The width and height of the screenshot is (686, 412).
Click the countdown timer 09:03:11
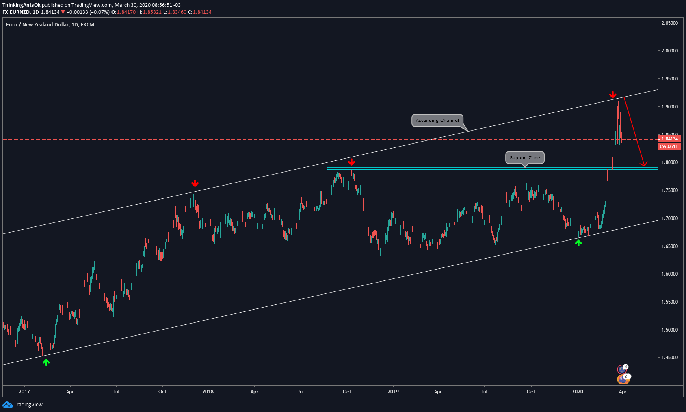tap(669, 146)
